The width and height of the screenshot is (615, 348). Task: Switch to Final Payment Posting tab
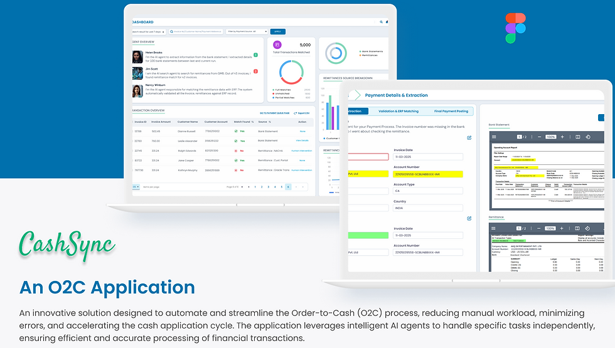tap(451, 112)
